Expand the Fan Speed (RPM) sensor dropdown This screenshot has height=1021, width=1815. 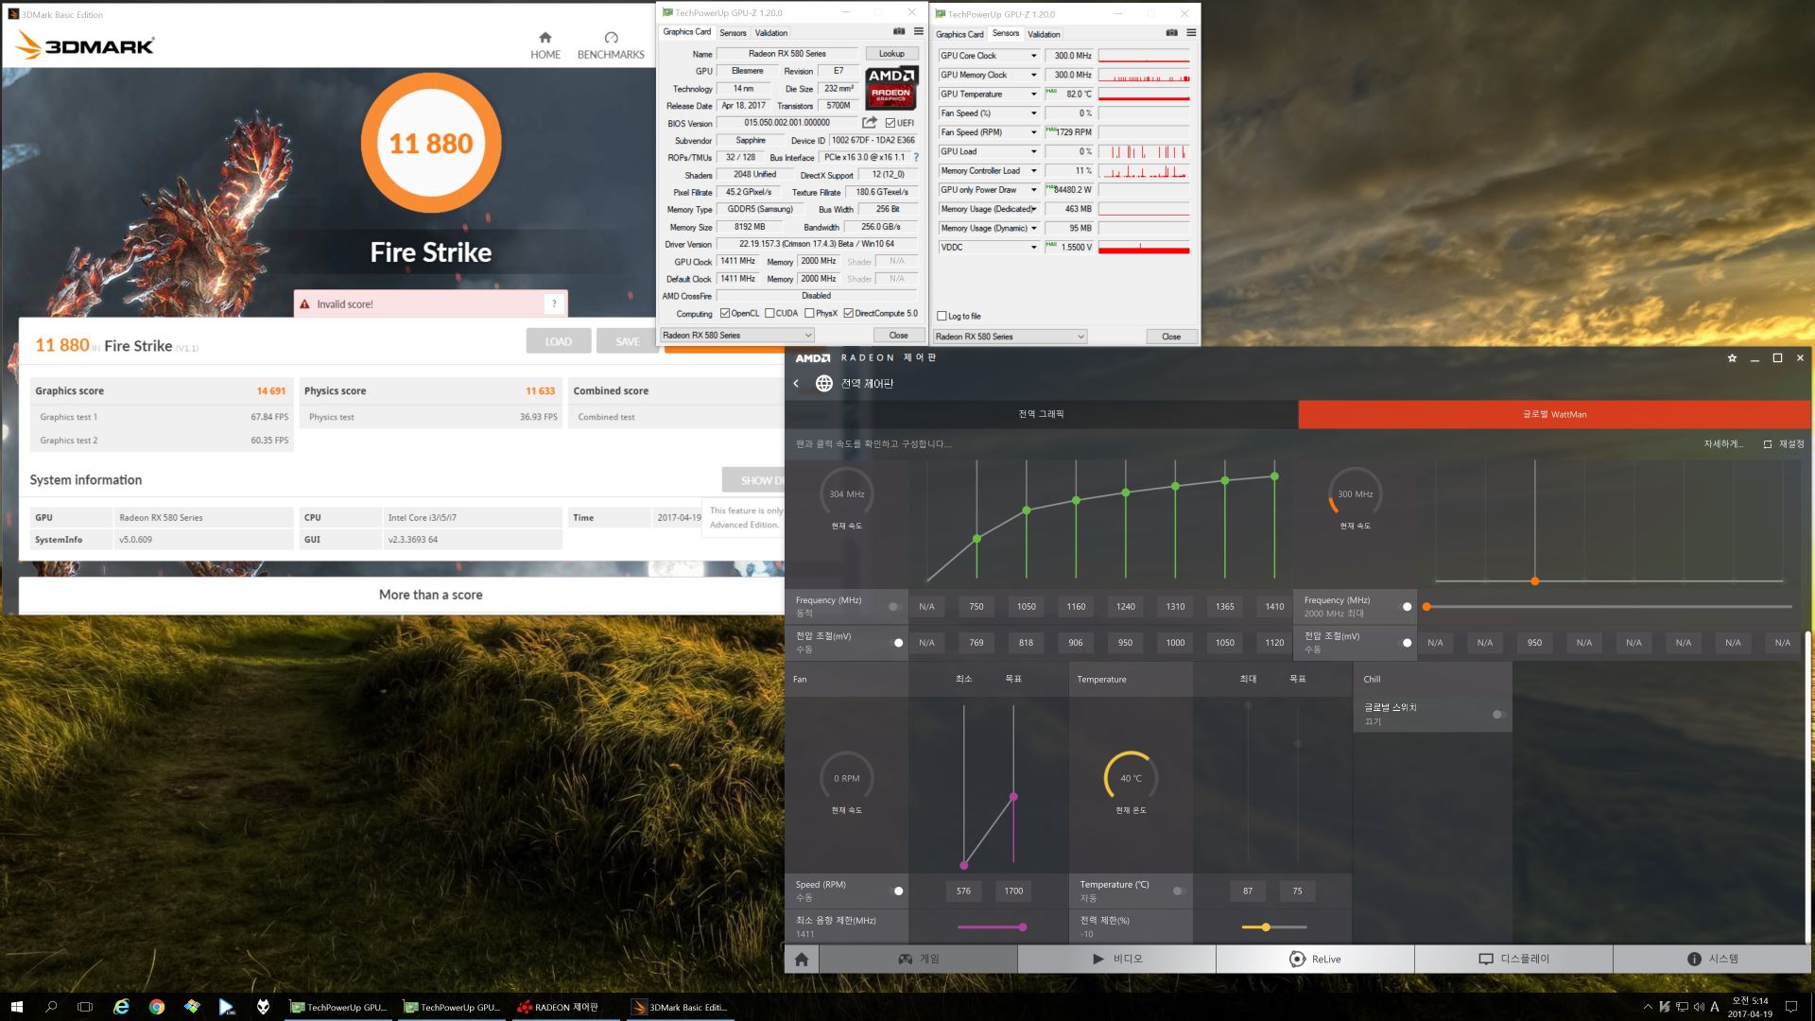[1033, 132]
